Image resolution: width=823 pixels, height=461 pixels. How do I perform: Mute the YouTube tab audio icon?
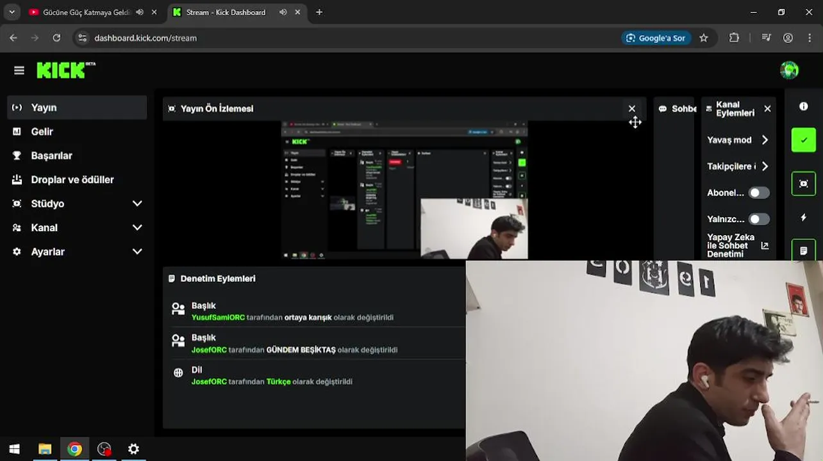pos(140,12)
